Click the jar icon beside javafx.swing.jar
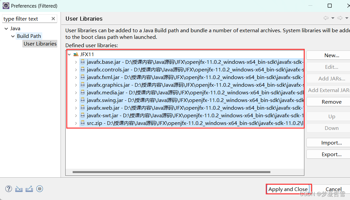This screenshot has height=200, width=350. pyautogui.click(x=83, y=100)
